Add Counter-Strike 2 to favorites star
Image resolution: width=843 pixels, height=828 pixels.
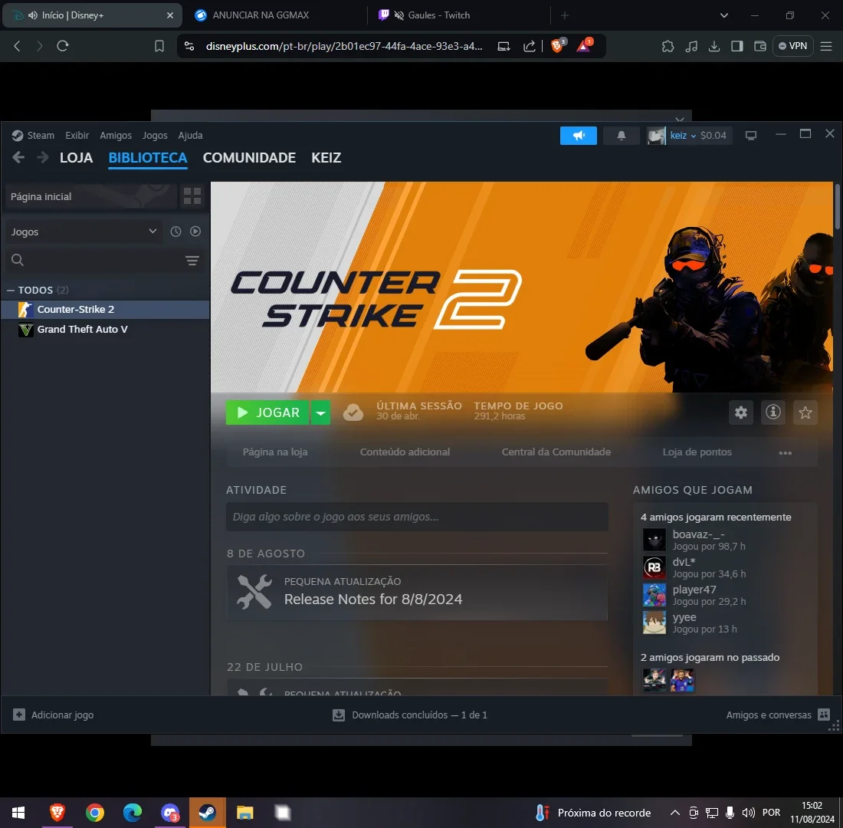coord(805,412)
